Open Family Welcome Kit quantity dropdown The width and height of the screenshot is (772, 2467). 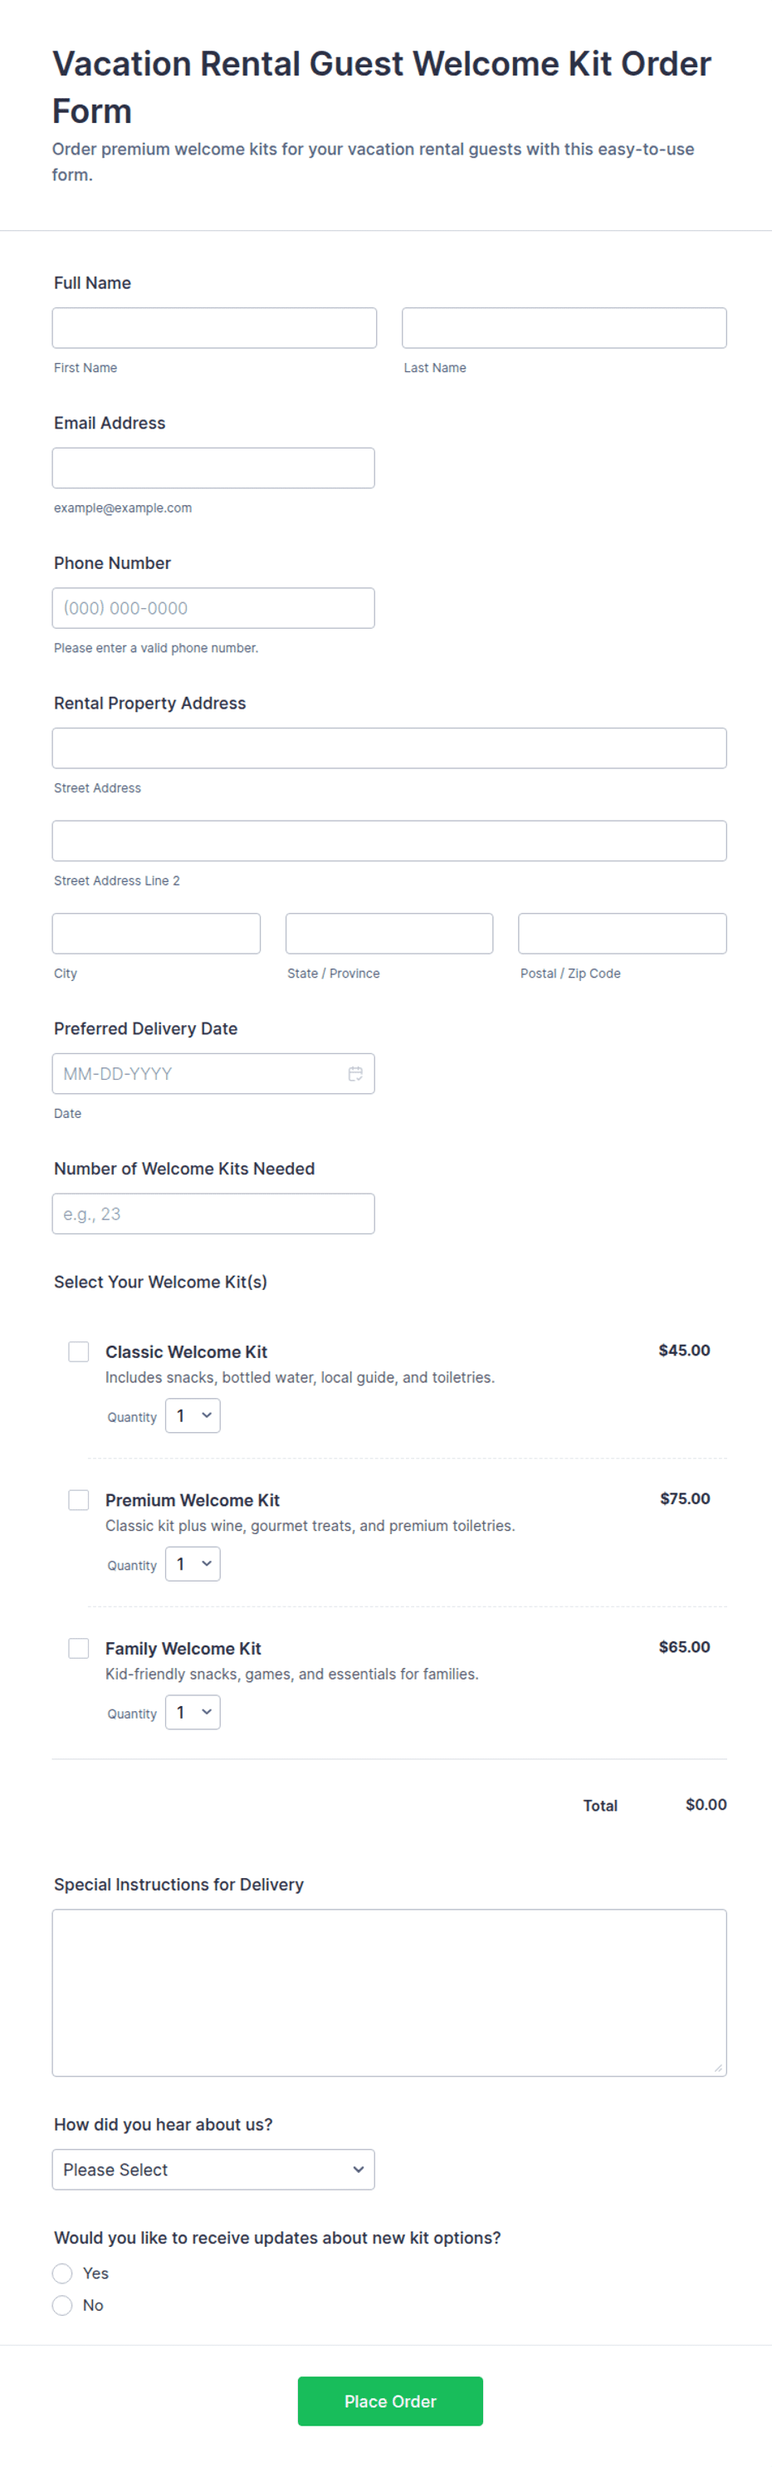click(x=193, y=1712)
